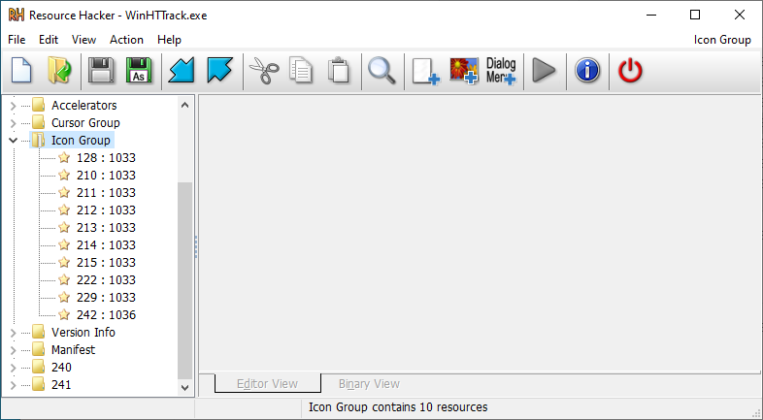This screenshot has width=763, height=420.
Task: Expand the Version Info tree node
Action: pos(14,333)
